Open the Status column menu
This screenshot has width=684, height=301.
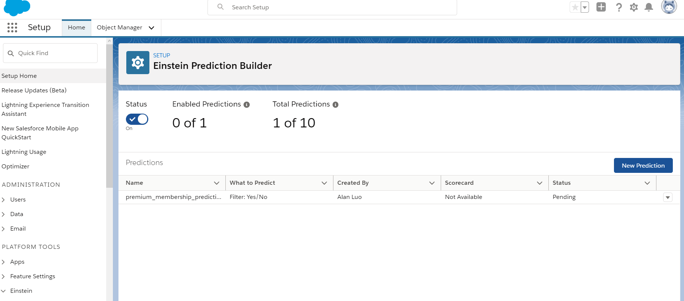[x=647, y=183]
